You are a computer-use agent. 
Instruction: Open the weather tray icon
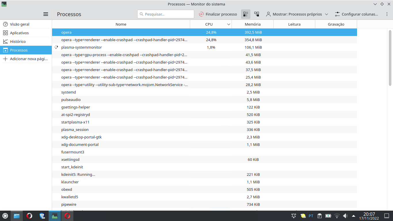click(x=303, y=216)
